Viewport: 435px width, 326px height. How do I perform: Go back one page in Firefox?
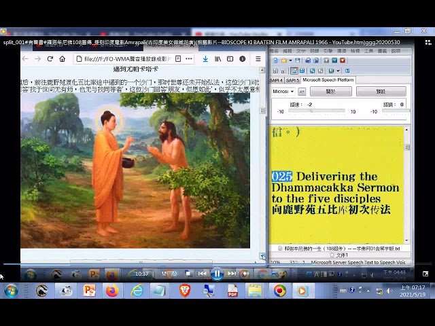pos(25,59)
